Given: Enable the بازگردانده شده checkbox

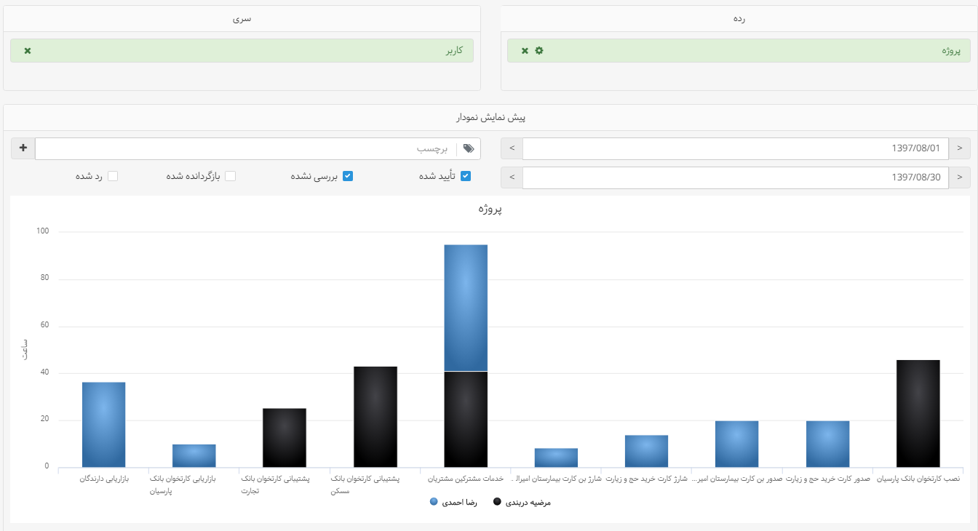Looking at the screenshot, I should pyautogui.click(x=230, y=176).
